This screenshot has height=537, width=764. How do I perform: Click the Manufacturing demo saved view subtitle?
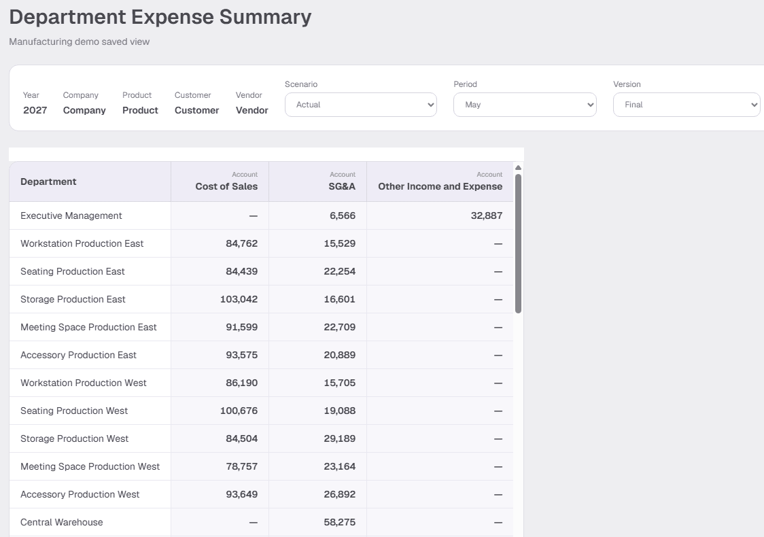click(80, 42)
